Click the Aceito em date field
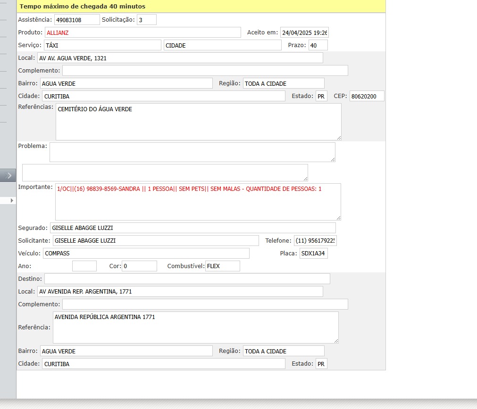The image size is (477, 409). (304, 33)
